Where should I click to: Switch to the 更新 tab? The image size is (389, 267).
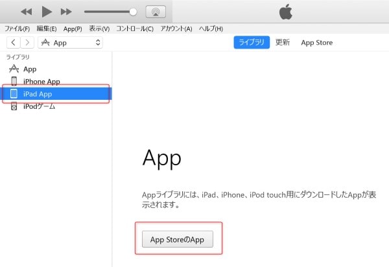click(283, 42)
